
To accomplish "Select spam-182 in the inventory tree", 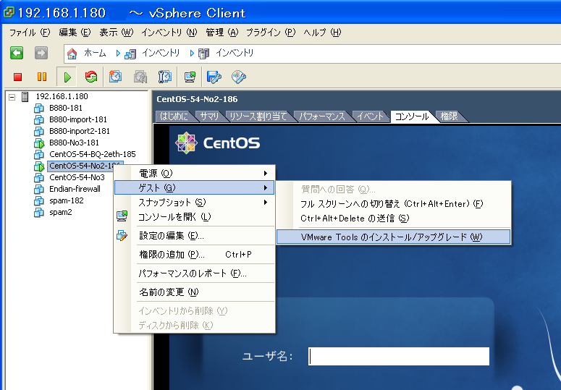I will [x=66, y=201].
